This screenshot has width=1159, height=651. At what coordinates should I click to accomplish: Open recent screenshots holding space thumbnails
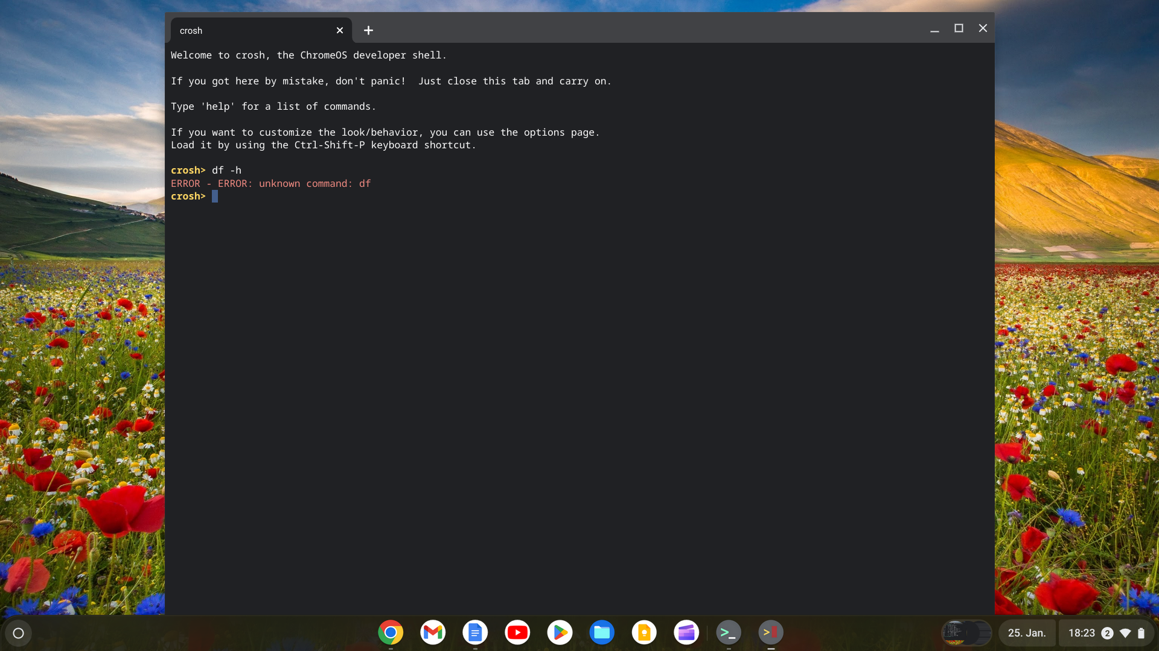pyautogui.click(x=966, y=633)
